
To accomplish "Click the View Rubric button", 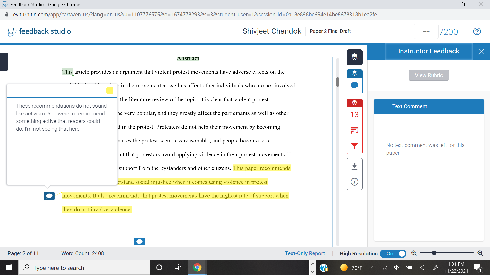I will 429,75.
